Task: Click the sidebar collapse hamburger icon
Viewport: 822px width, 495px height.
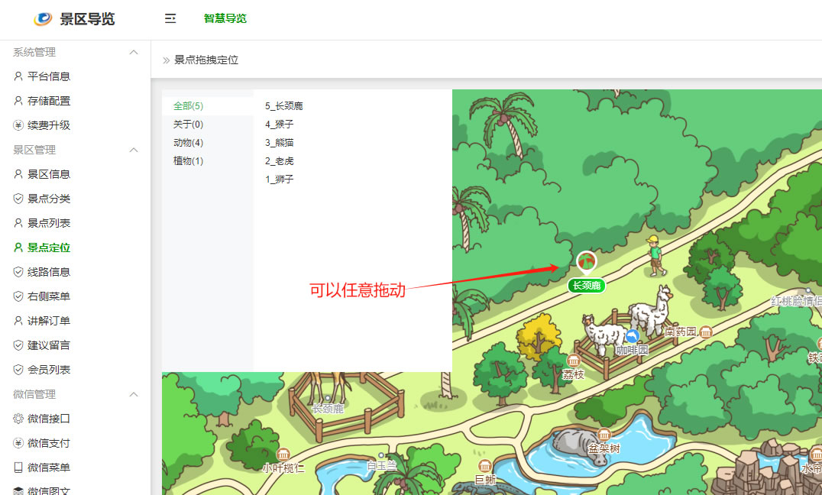Action: tap(170, 19)
